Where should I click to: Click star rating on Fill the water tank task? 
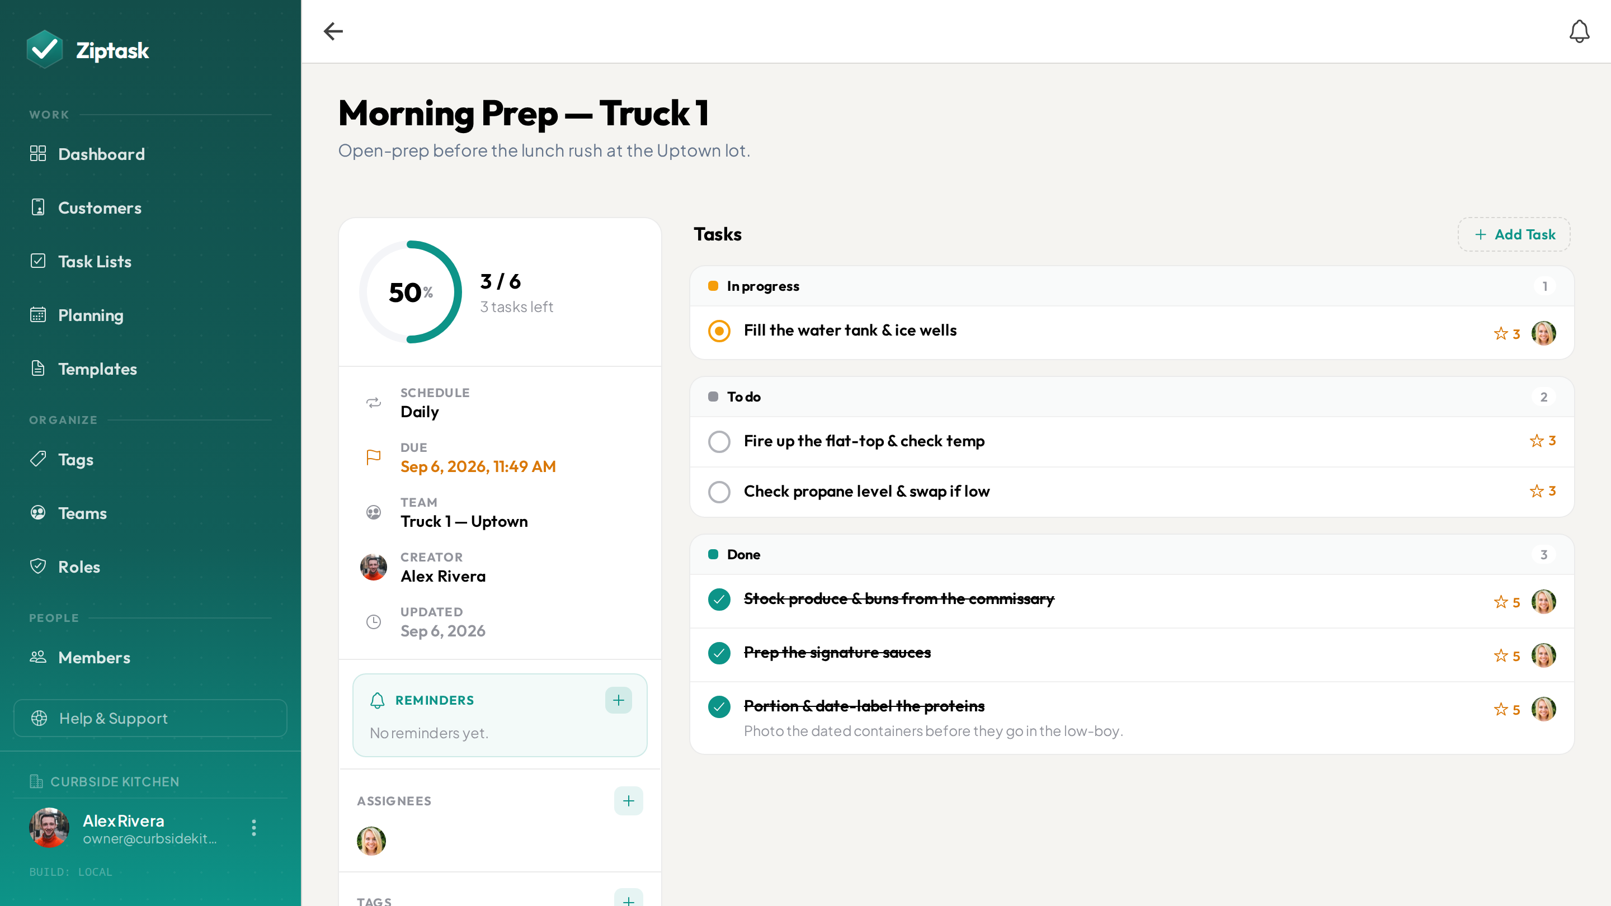(x=1506, y=333)
